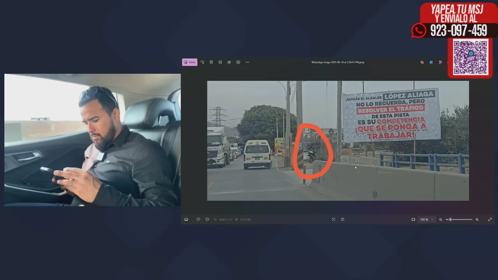Image resolution: width=498 pixels, height=280 pixels.
Task: Click the YAPEA TU MSJ banner
Action: [x=458, y=13]
